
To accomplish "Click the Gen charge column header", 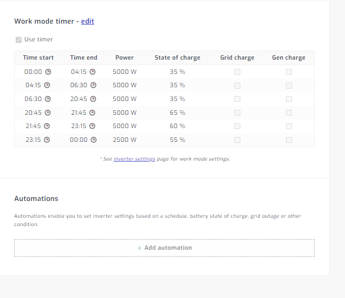I will 288,58.
